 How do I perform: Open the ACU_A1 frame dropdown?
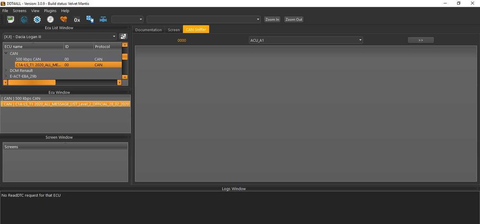click(x=306, y=40)
